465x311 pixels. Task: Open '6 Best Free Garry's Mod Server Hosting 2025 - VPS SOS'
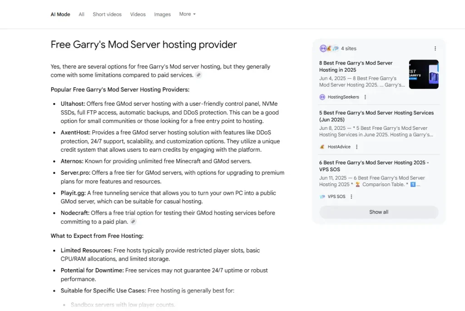(374, 166)
